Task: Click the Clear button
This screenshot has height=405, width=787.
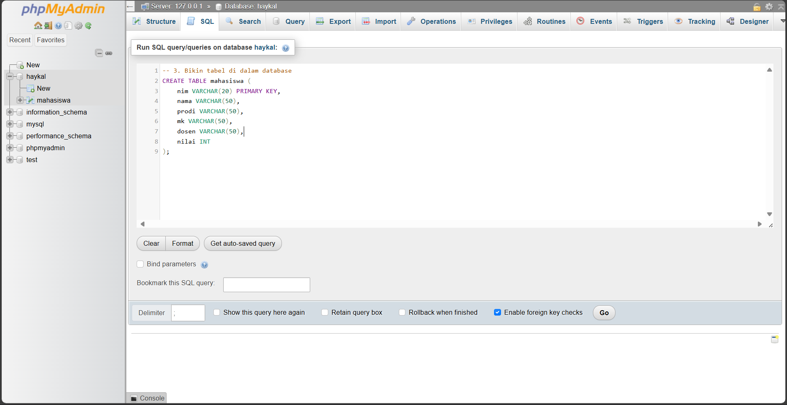Action: tap(151, 243)
